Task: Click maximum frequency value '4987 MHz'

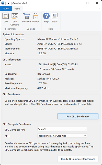Action: (43, 88)
